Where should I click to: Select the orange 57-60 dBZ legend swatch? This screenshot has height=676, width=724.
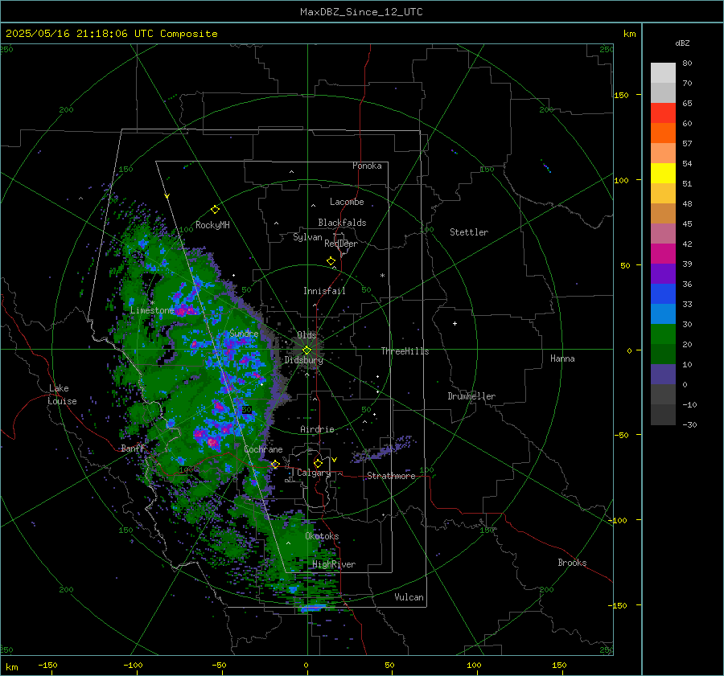coord(663,133)
